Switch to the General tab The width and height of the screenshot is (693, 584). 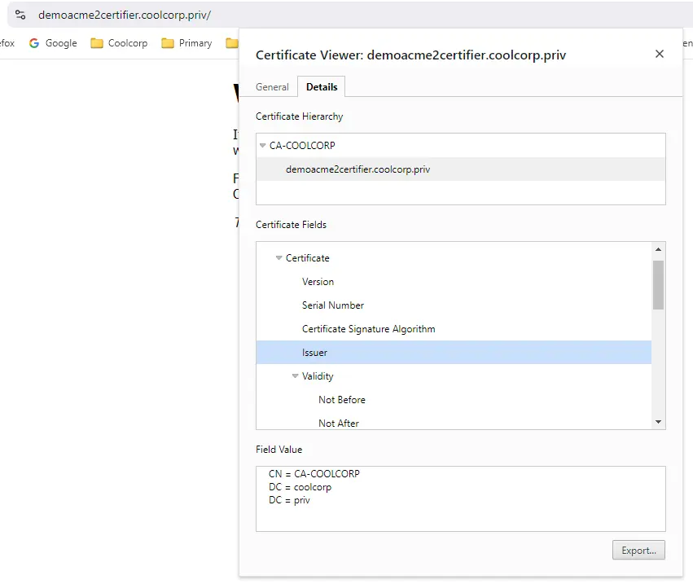click(x=272, y=87)
